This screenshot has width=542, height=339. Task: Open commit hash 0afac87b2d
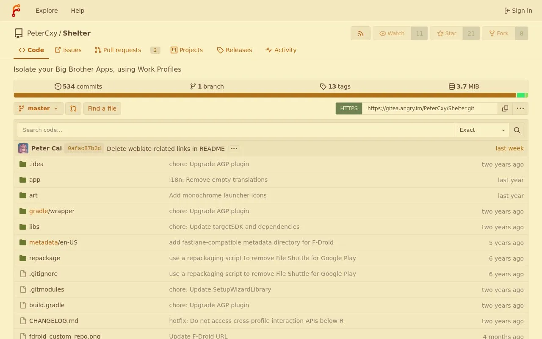tap(84, 148)
